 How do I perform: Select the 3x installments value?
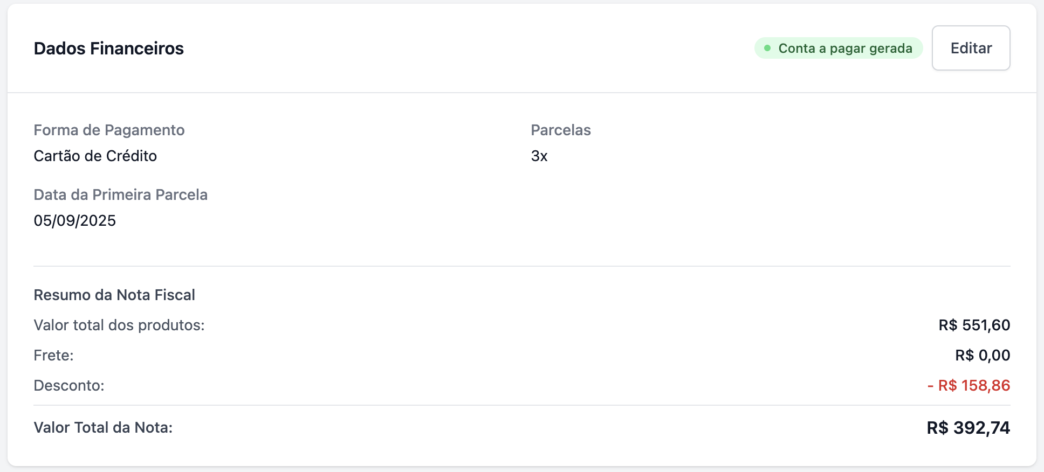click(x=539, y=156)
